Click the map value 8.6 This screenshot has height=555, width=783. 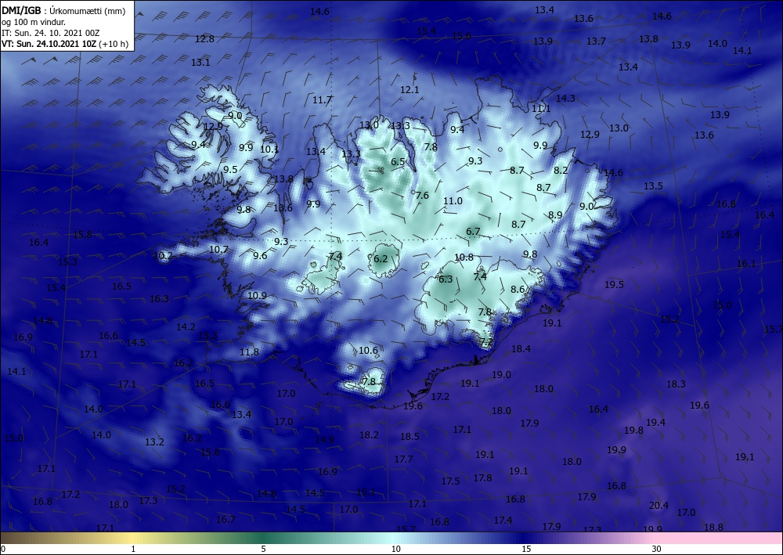click(518, 289)
